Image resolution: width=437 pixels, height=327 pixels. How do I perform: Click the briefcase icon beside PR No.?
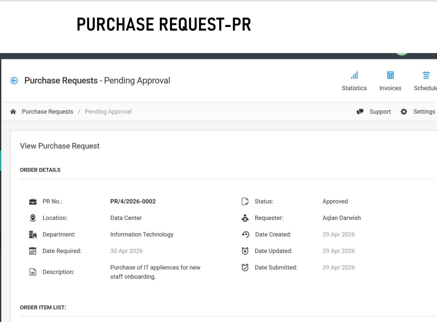click(x=33, y=201)
